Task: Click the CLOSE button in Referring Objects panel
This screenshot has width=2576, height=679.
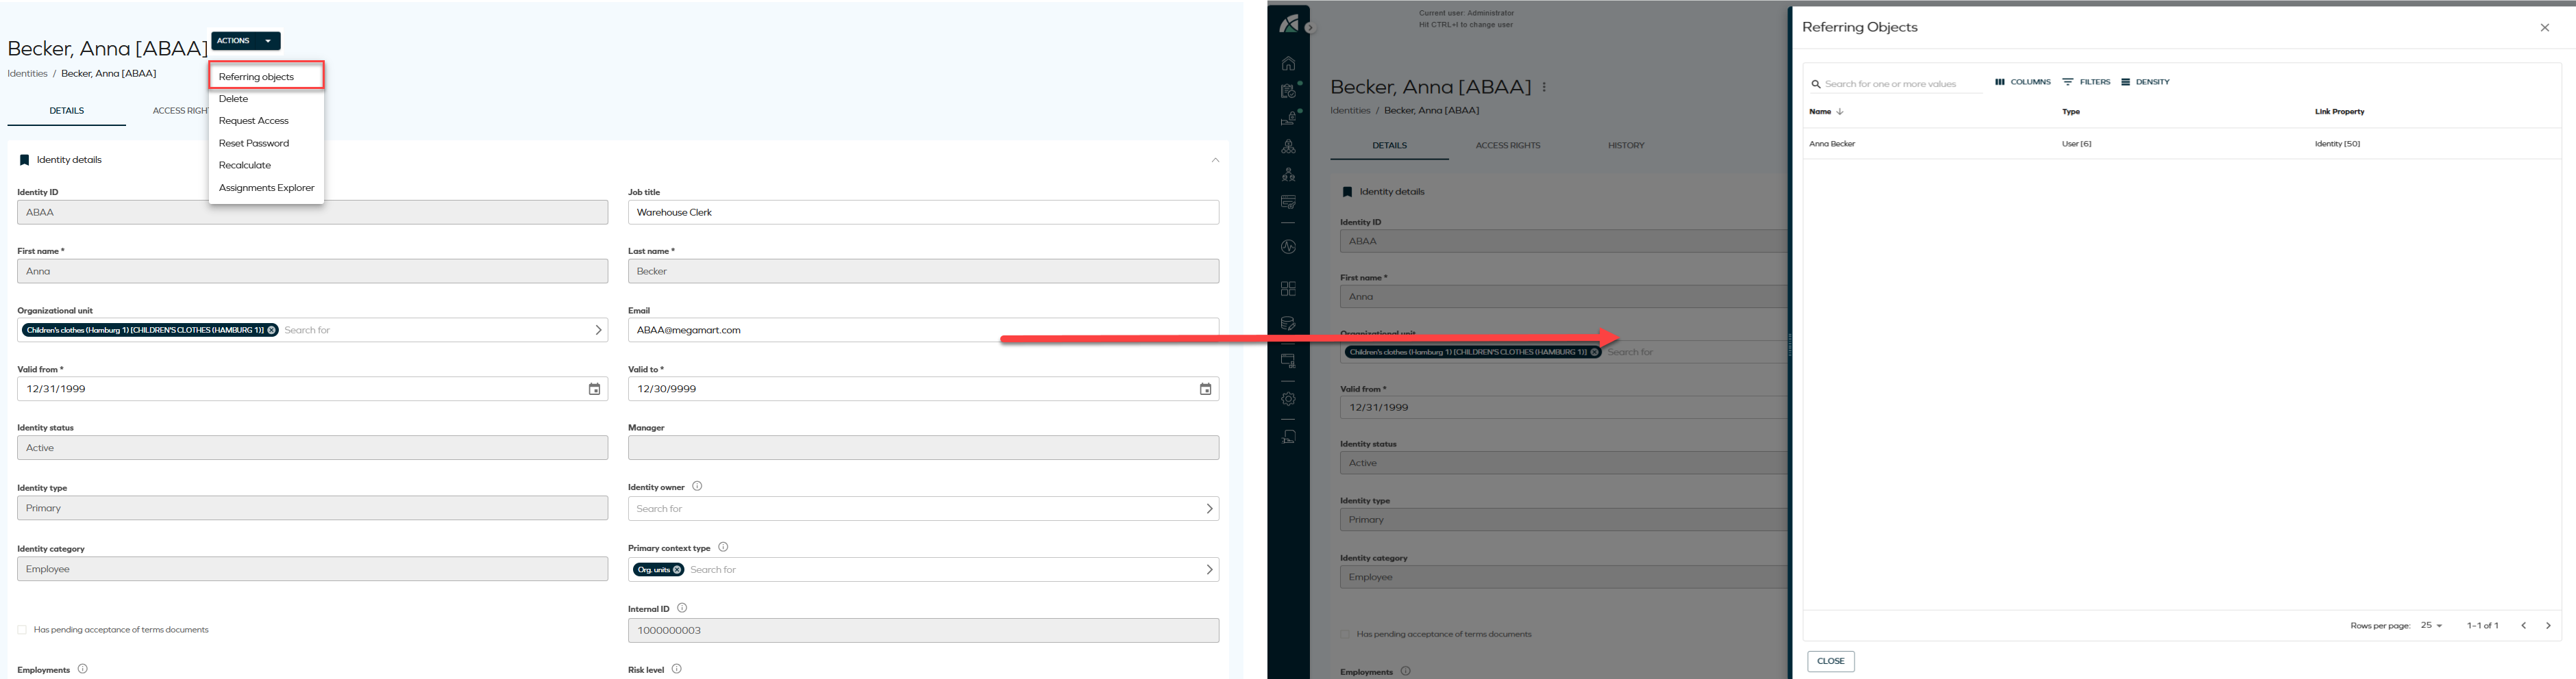Action: tap(1831, 662)
